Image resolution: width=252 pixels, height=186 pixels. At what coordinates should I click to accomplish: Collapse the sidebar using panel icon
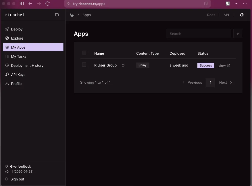coord(57,15)
